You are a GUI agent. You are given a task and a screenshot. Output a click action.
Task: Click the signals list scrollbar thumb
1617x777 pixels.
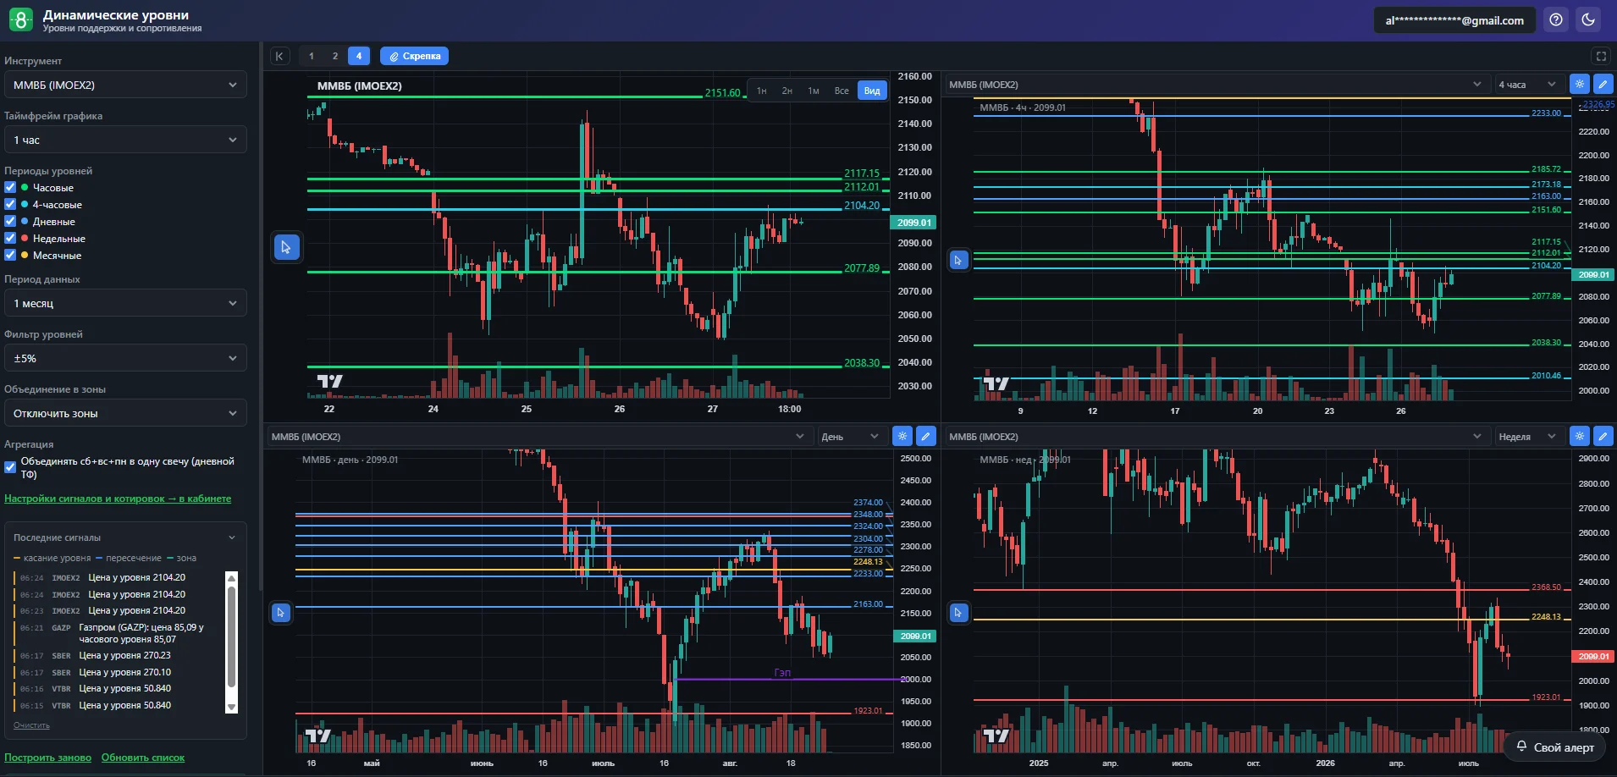(231, 636)
